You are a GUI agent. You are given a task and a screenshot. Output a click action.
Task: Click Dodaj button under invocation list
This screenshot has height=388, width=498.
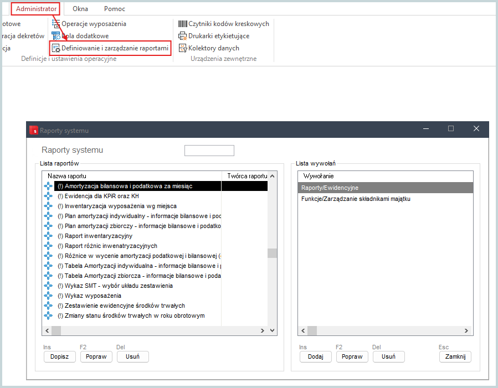coord(316,356)
